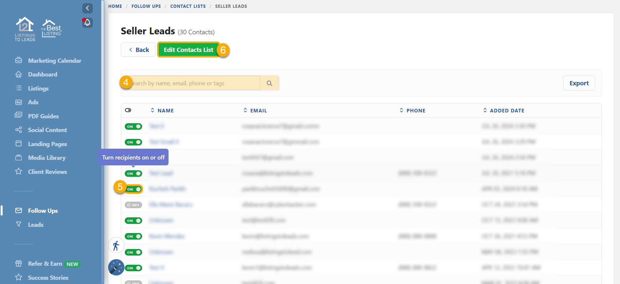Toggle the switch for the APR 12, 2022 row
This screenshot has width=620, height=284.
coord(133,268)
